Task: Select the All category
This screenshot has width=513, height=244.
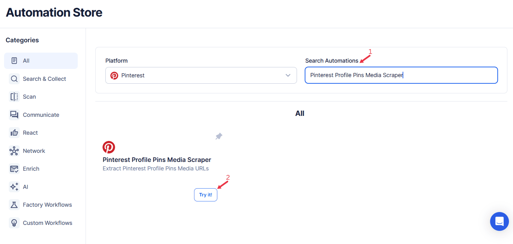Action: pos(41,61)
